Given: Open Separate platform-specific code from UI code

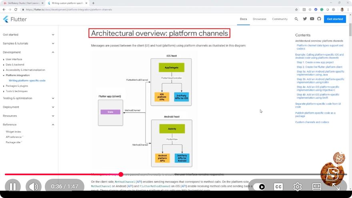Looking at the screenshot, I should pyautogui.click(x=318, y=105).
